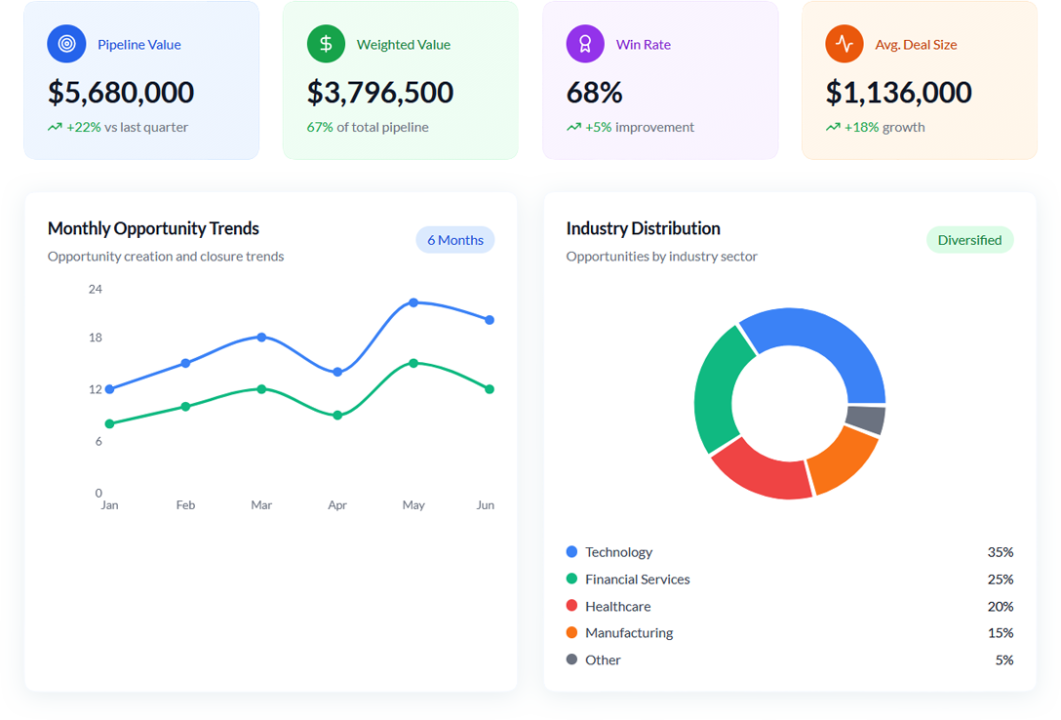Click 'Opportunity creation and closure trends' subtitle
Image resolution: width=1061 pixels, height=720 pixels.
(x=166, y=257)
